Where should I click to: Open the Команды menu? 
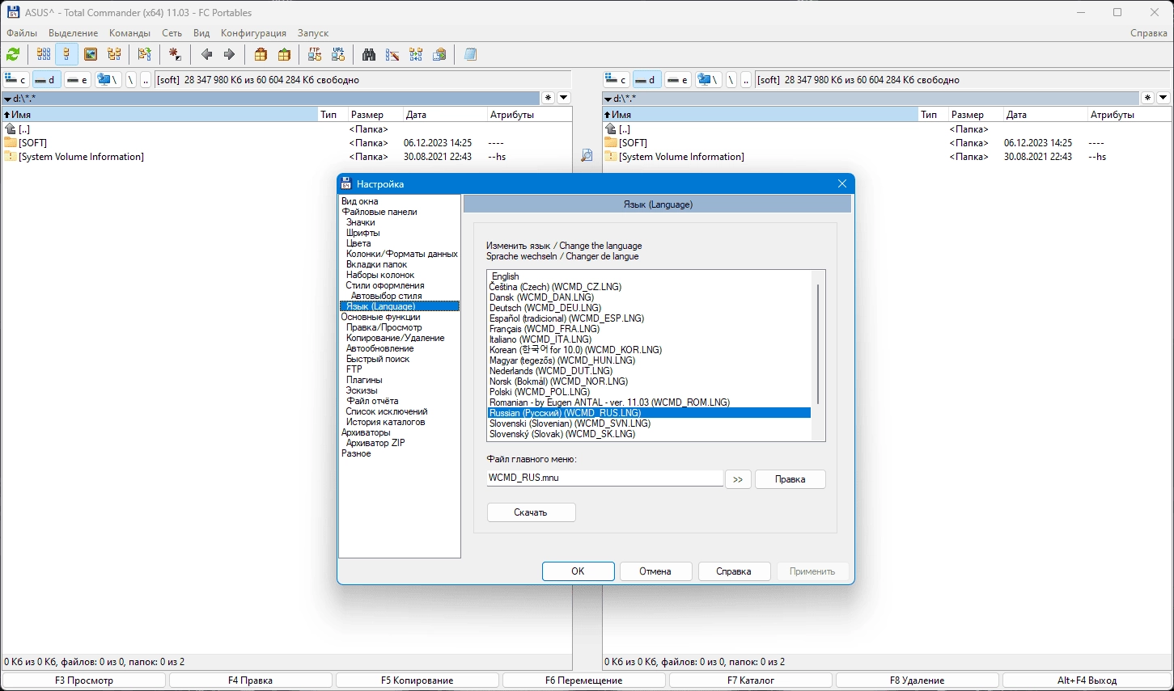[x=129, y=33]
